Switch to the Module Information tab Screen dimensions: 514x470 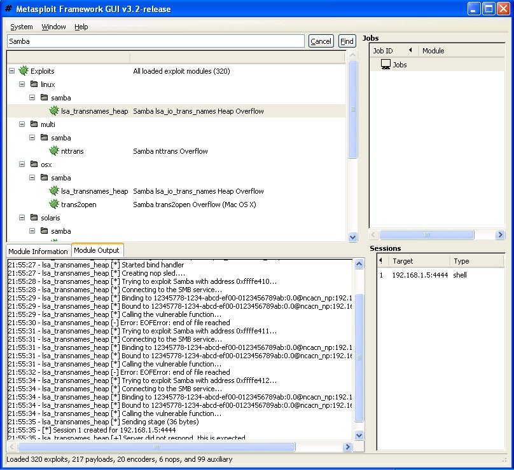click(x=38, y=252)
